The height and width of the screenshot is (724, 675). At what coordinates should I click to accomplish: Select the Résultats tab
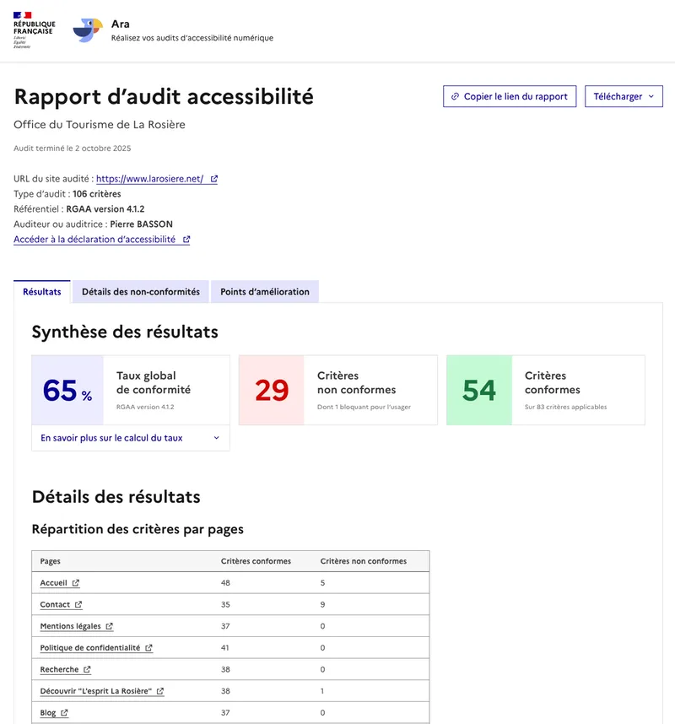coord(42,292)
